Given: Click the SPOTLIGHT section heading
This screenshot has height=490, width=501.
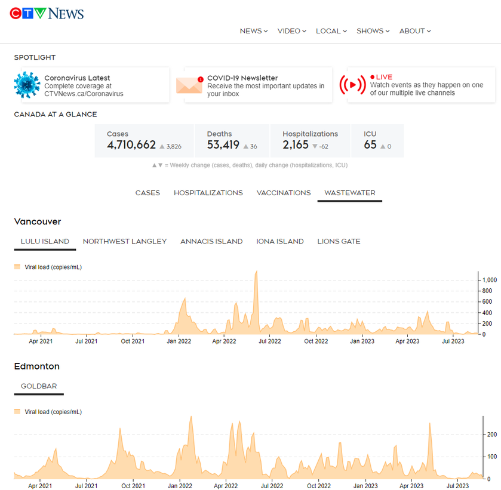Looking at the screenshot, I should pyautogui.click(x=35, y=57).
